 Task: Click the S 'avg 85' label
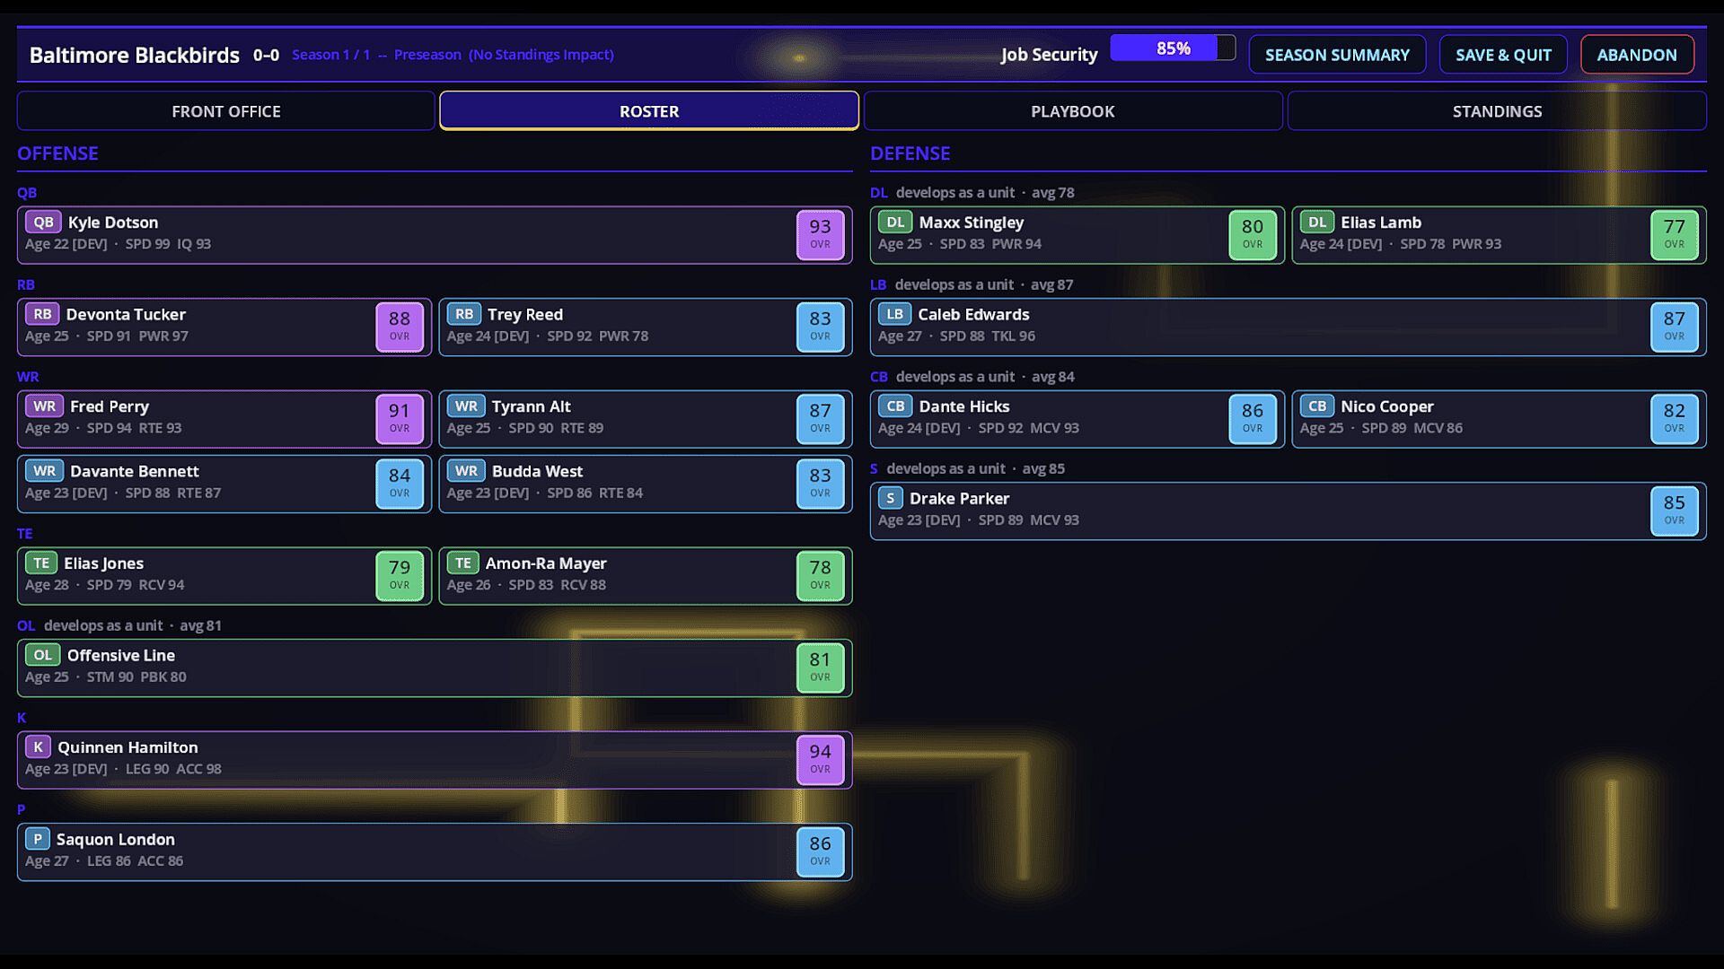pyautogui.click(x=1043, y=468)
